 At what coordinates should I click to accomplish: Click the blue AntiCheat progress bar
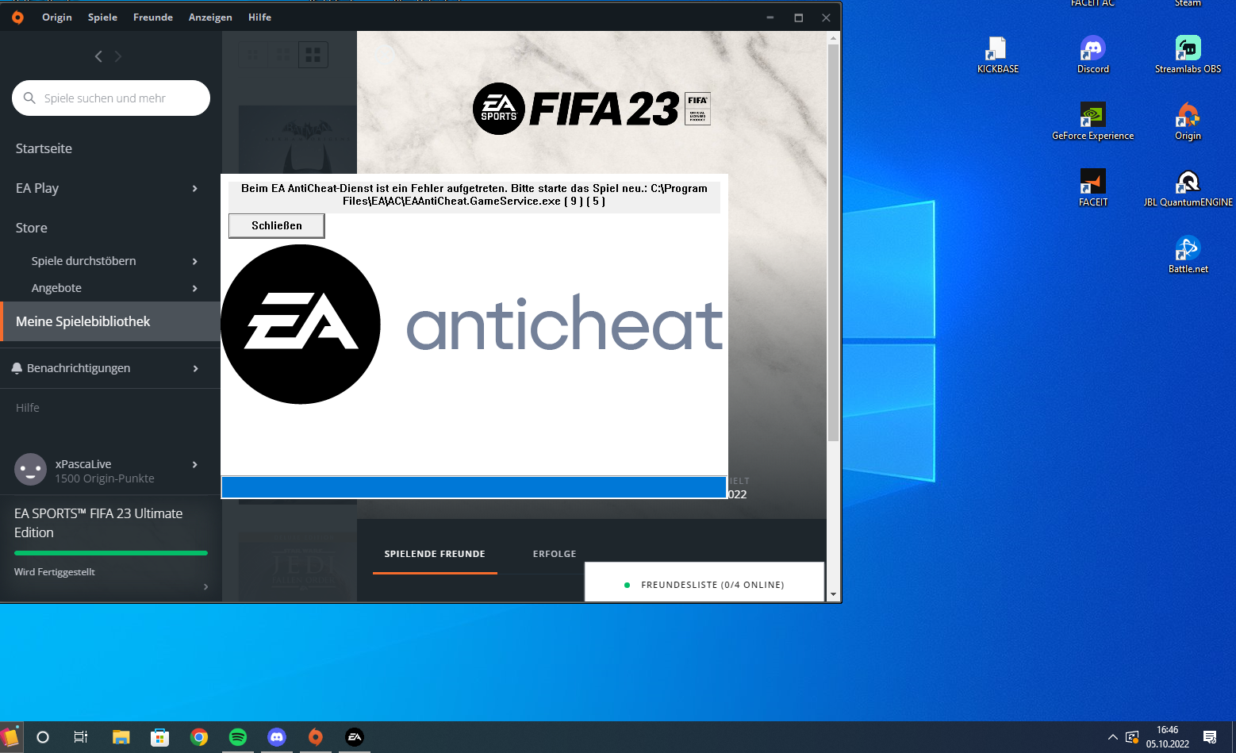[x=474, y=487]
